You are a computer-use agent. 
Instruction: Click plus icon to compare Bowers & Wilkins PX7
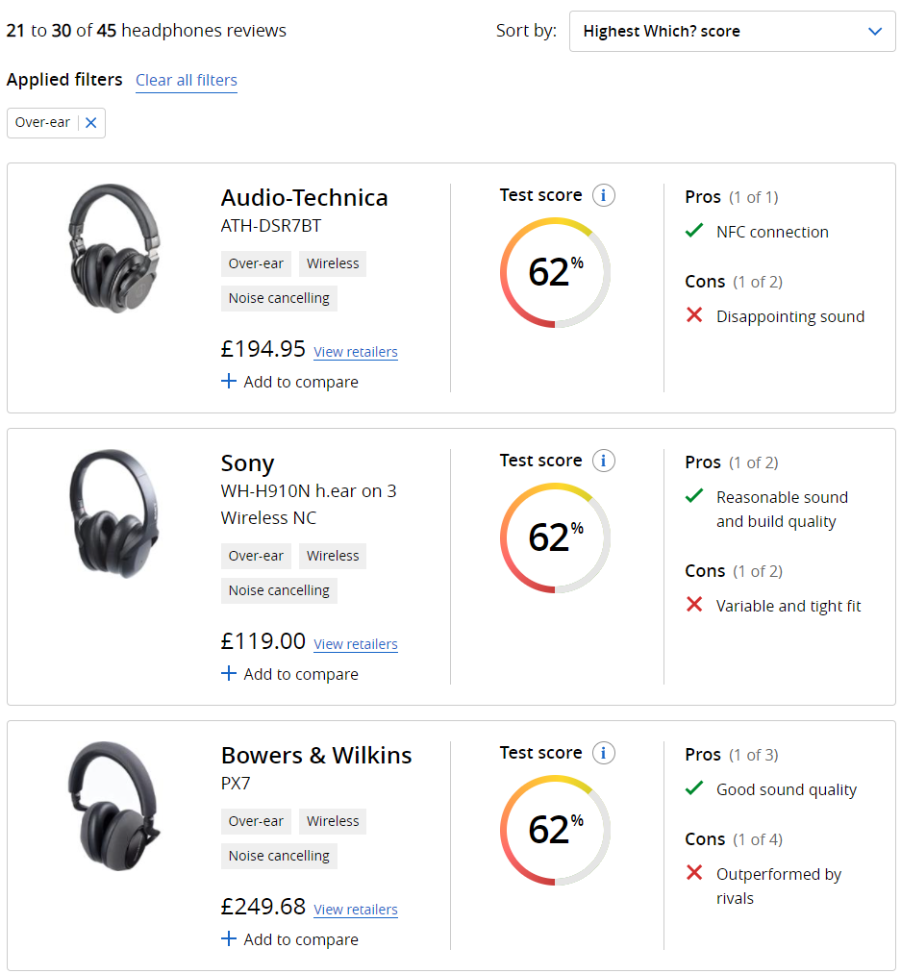coord(229,939)
